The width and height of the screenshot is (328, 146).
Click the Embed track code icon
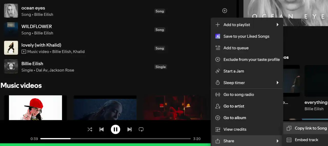289,140
